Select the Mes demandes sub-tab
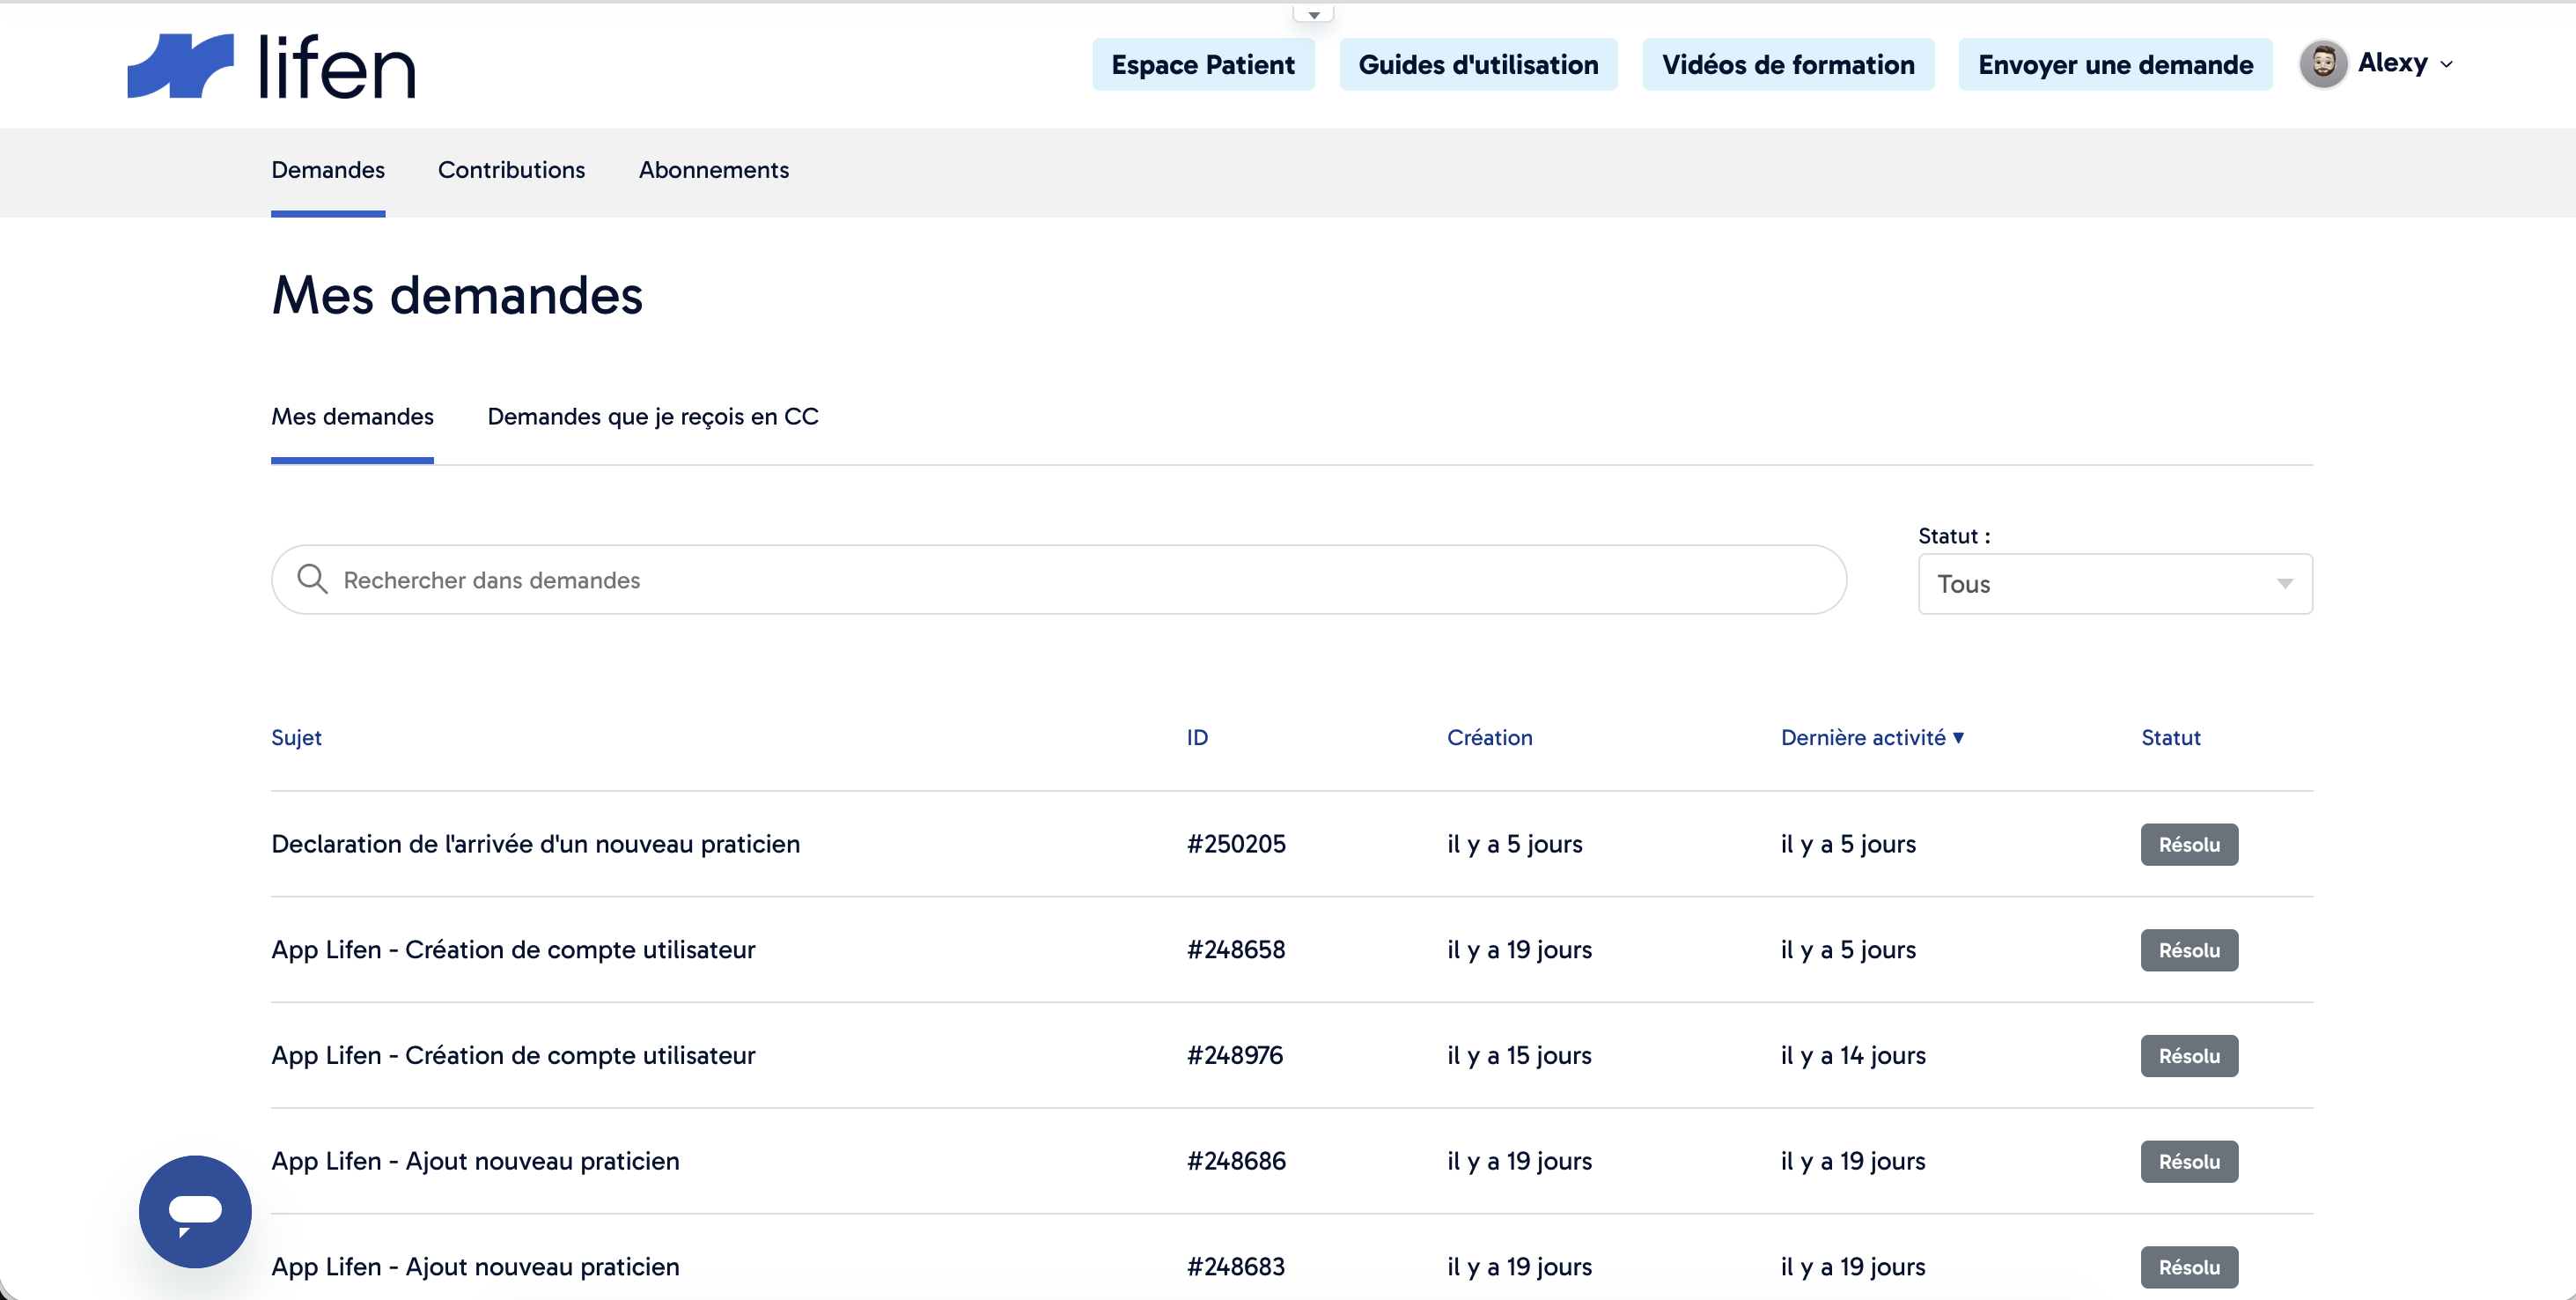This screenshot has height=1300, width=2576. pos(352,417)
